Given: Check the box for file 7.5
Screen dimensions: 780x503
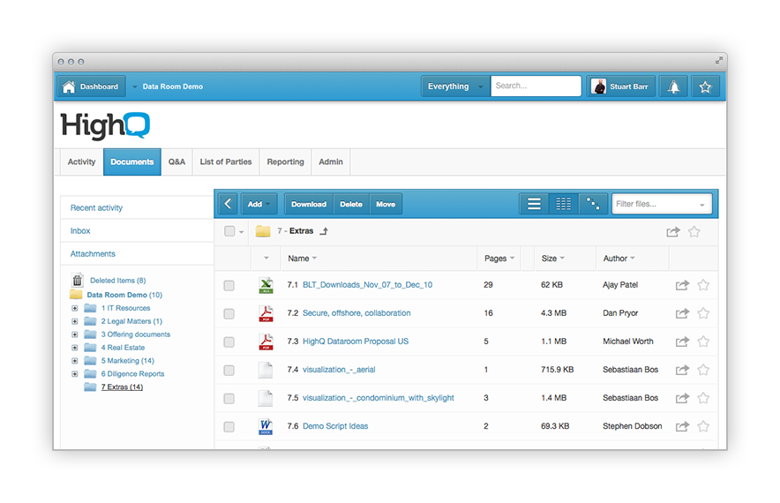Looking at the screenshot, I should pos(229,399).
